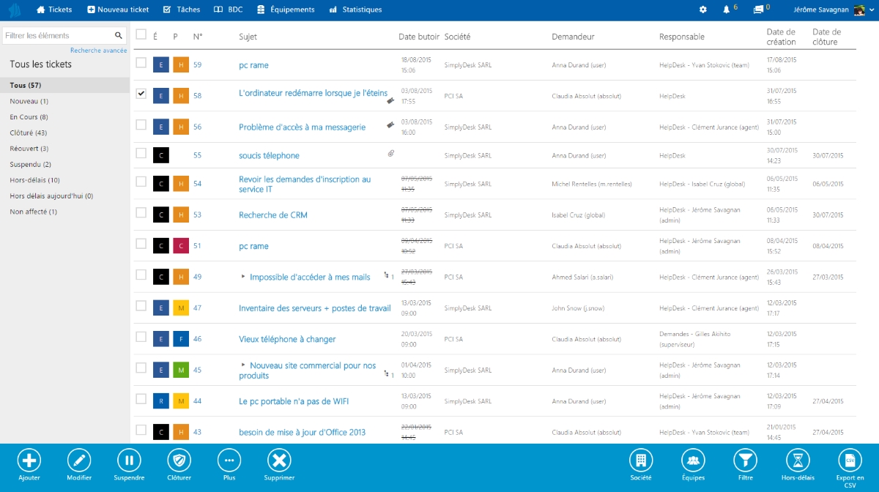The width and height of the screenshot is (879, 492).
Task: Select the Ajouter tool to create a ticket
Action: click(29, 461)
